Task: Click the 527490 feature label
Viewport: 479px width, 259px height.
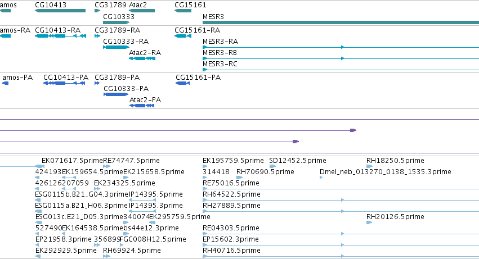Action: [48, 229]
